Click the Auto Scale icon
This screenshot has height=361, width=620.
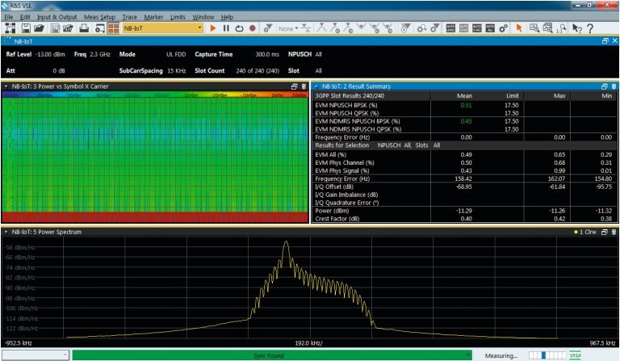[x=464, y=28]
